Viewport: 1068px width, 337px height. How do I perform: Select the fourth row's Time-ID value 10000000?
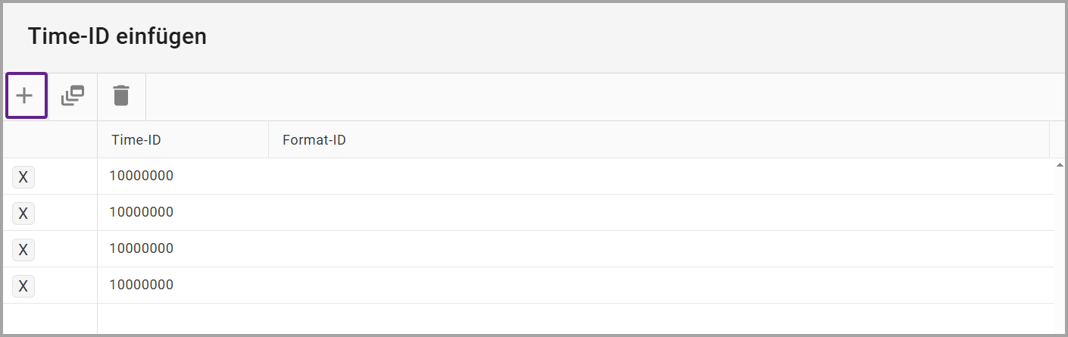pyautogui.click(x=142, y=285)
